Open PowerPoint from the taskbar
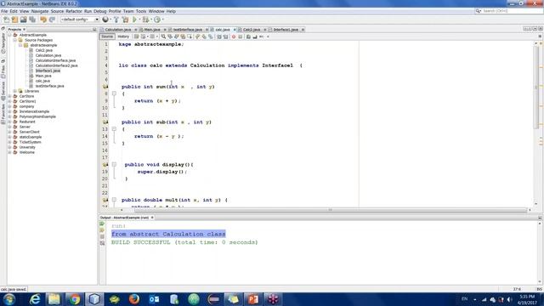Screen dimensions: 544x306 click(x=253, y=299)
